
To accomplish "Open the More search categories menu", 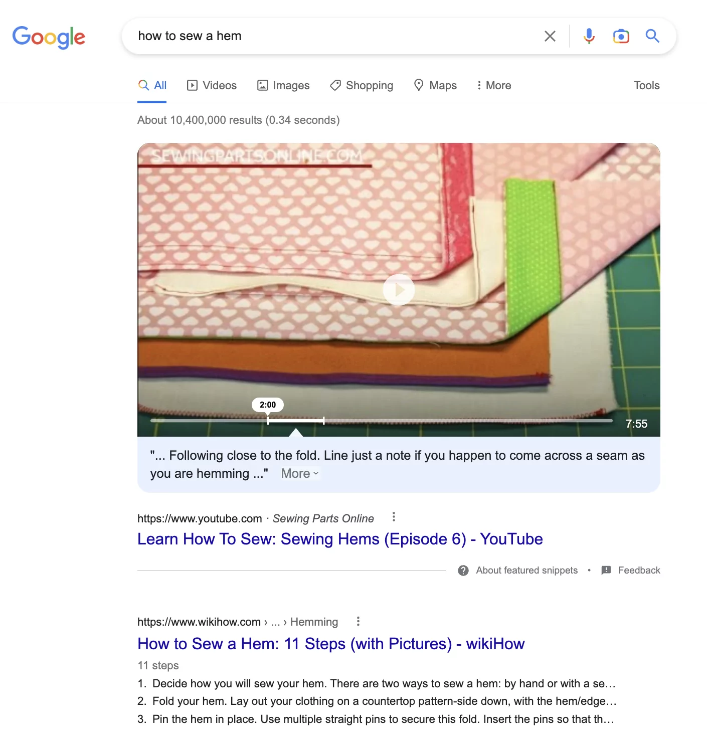I will [x=493, y=85].
